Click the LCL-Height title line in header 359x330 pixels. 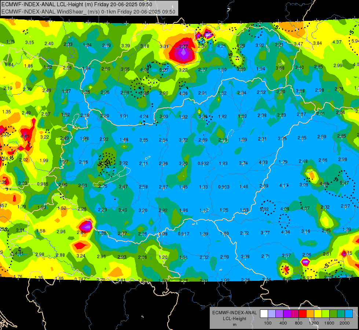click(x=77, y=4)
